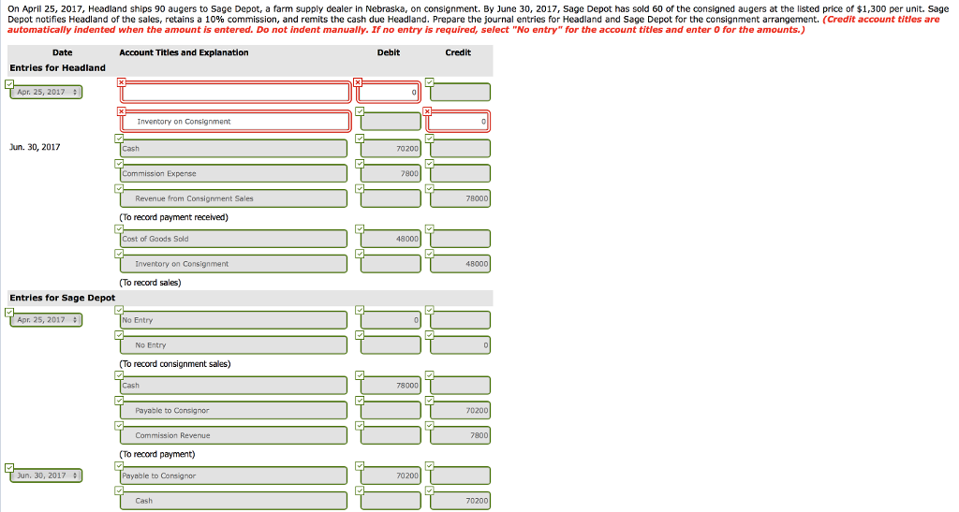Viewport: 959px width, 512px height.
Task: Click the '(To record sales)' explanation text
Action: [x=150, y=283]
